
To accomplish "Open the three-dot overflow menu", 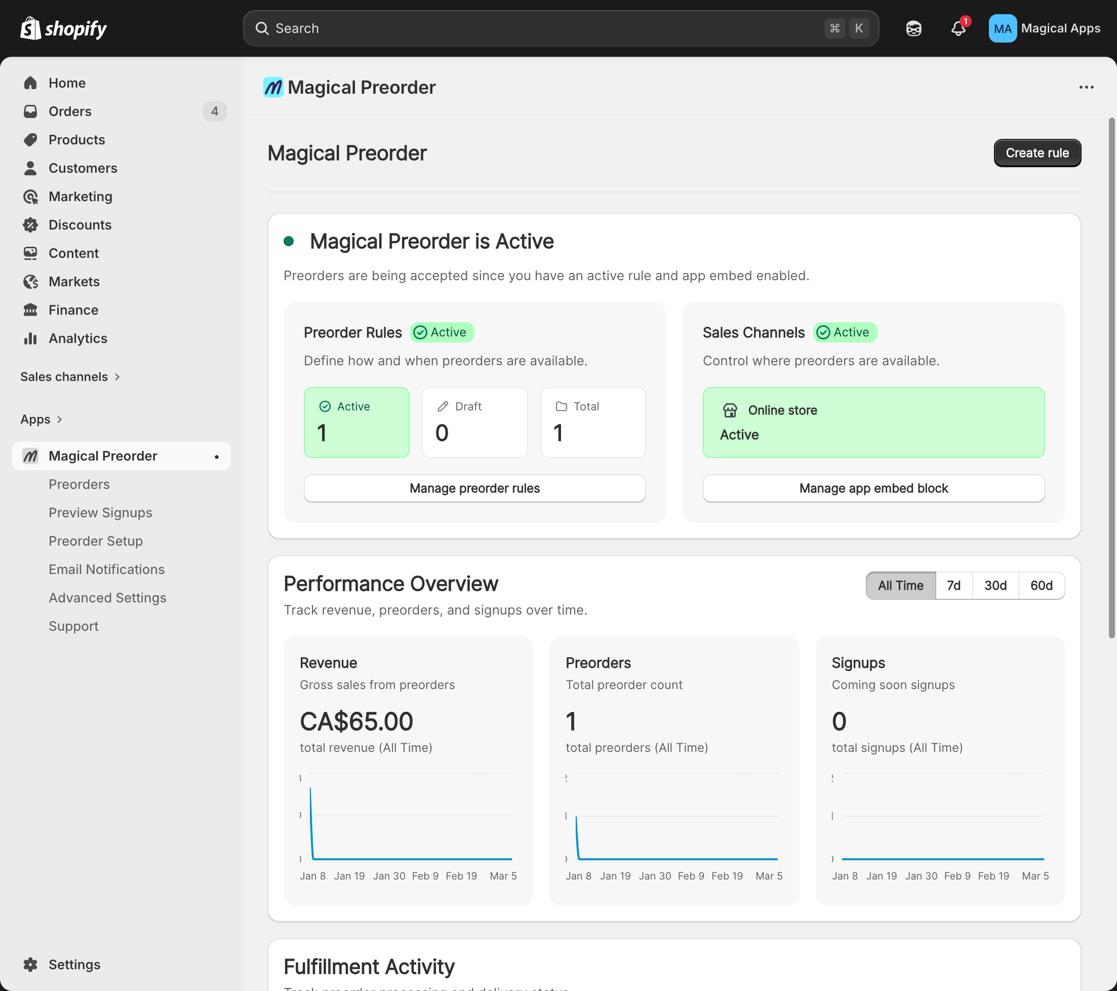I will (1087, 87).
